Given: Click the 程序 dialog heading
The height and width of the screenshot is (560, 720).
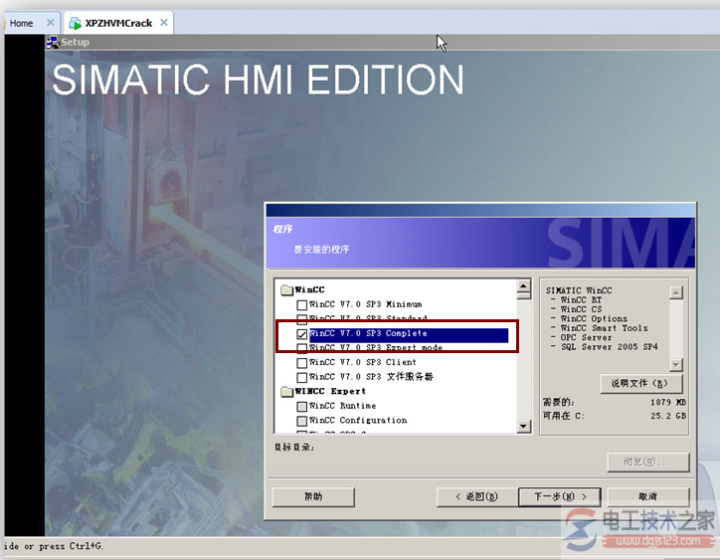Looking at the screenshot, I should pyautogui.click(x=282, y=229).
